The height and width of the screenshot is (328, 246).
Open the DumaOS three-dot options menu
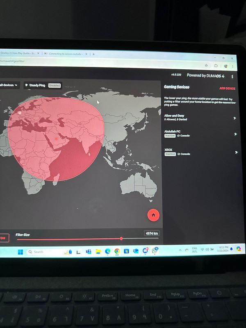pyautogui.click(x=232, y=77)
